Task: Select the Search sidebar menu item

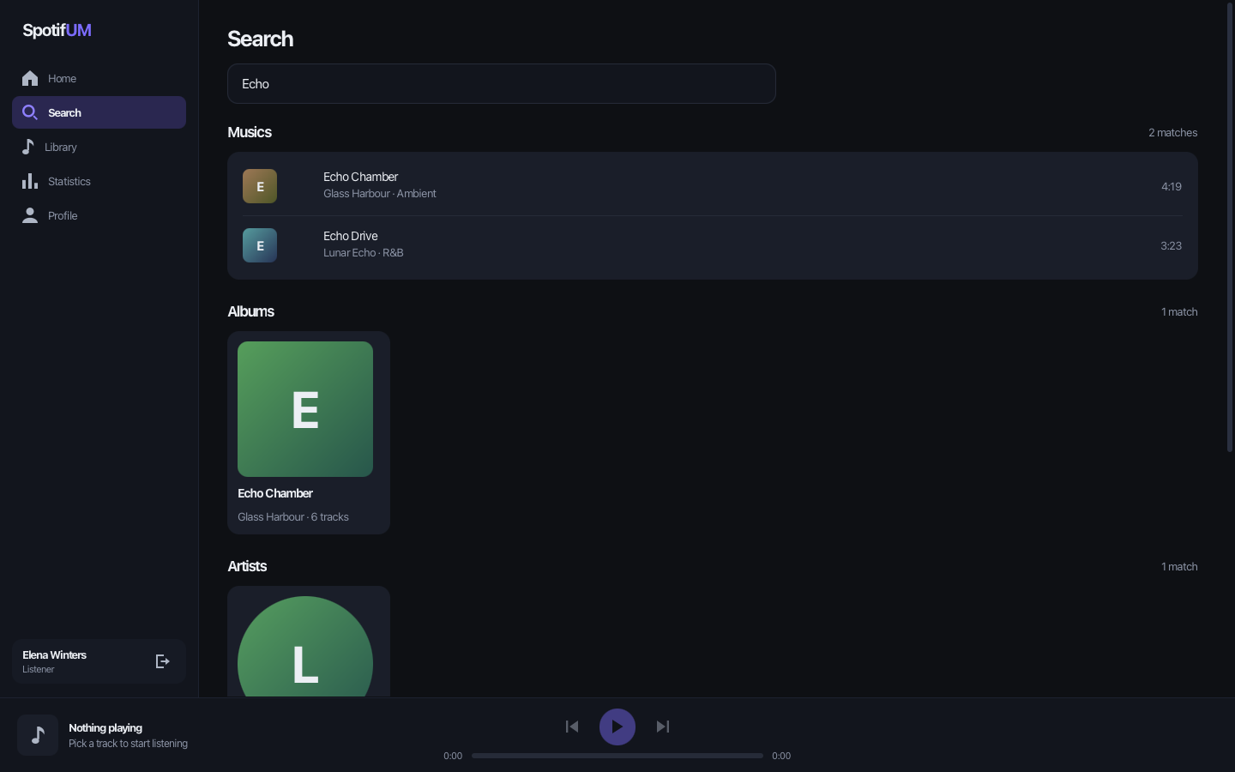Action: [x=99, y=112]
